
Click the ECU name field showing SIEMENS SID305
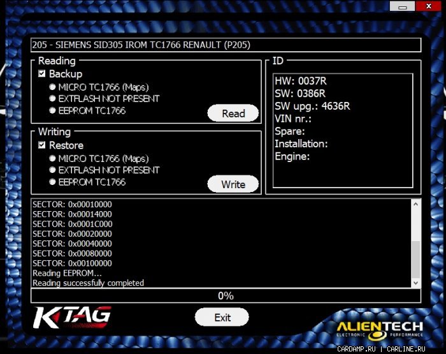point(226,45)
